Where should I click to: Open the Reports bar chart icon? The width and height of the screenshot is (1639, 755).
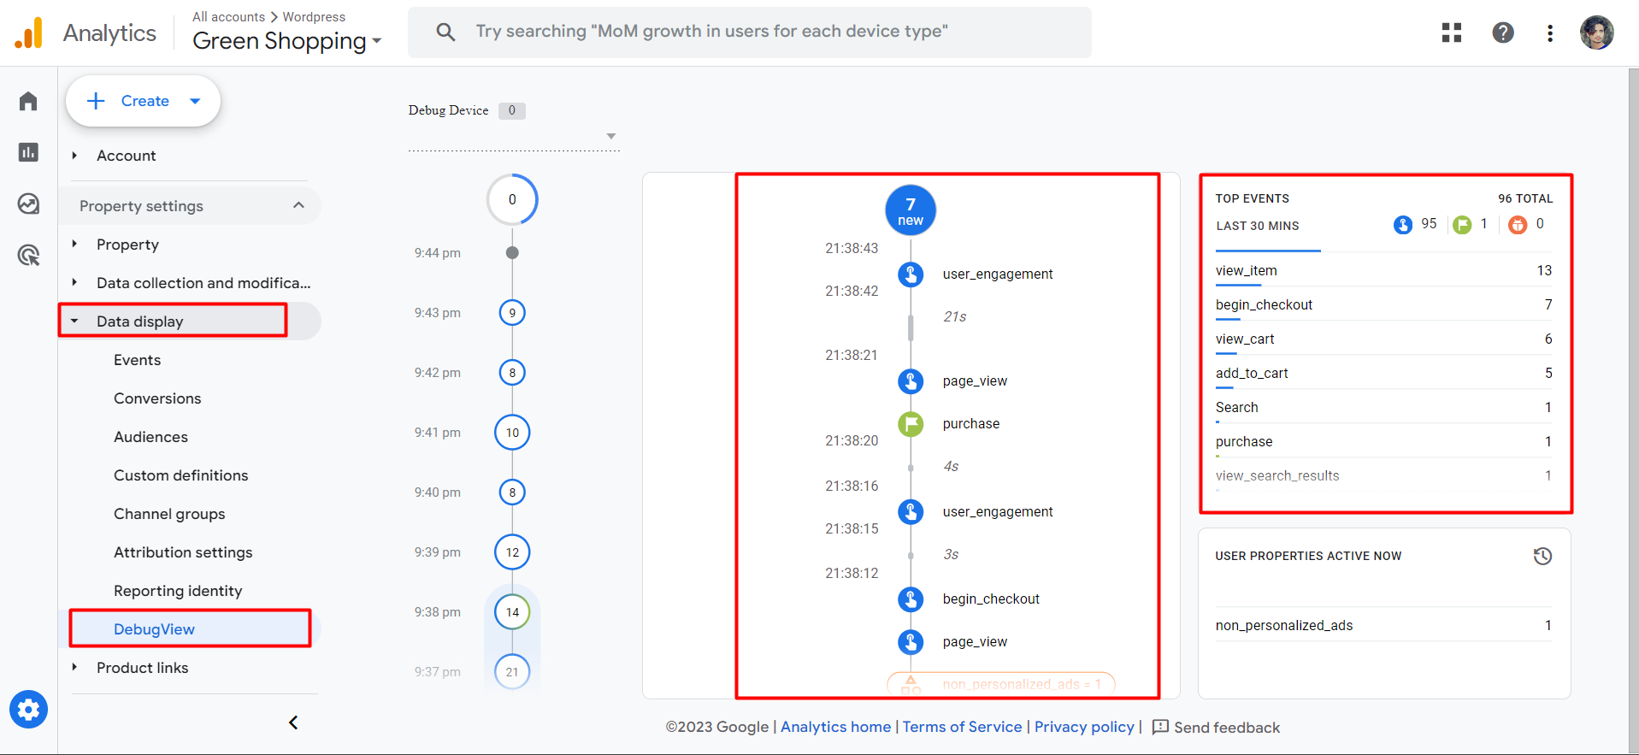(x=28, y=152)
